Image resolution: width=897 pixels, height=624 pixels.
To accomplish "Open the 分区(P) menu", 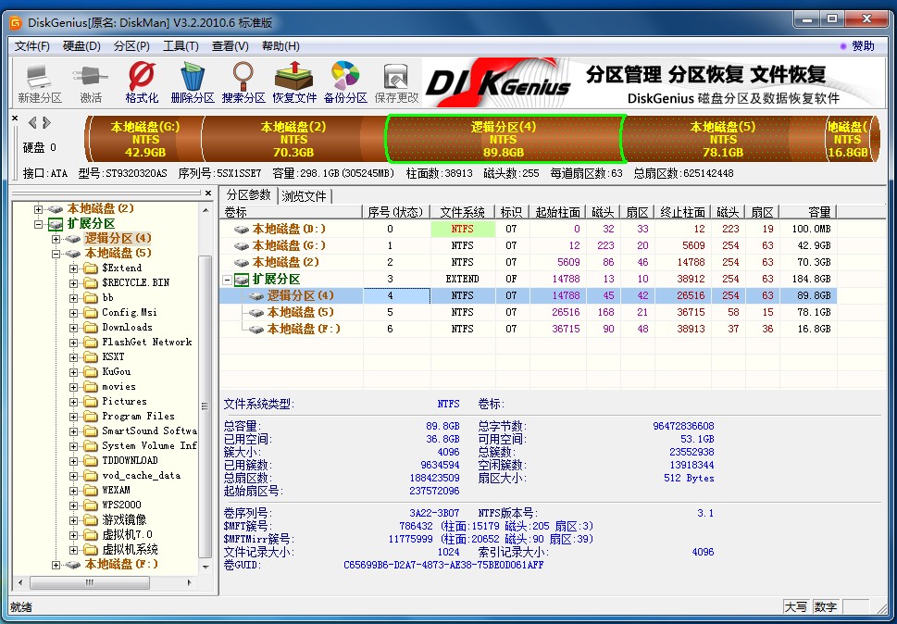I will [131, 46].
